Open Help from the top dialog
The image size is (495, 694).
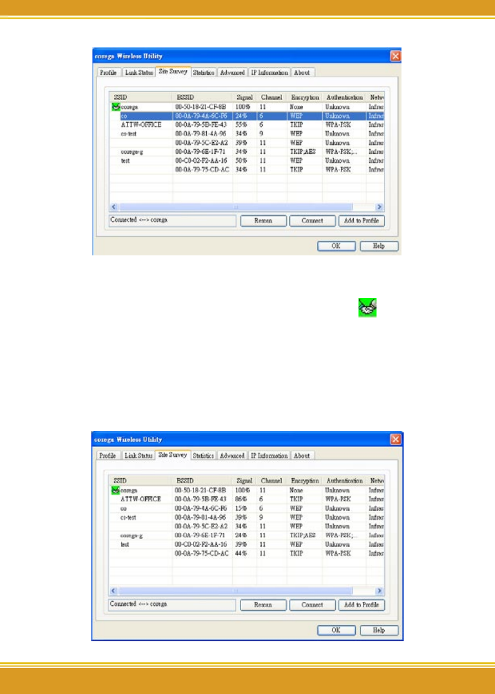tap(379, 246)
